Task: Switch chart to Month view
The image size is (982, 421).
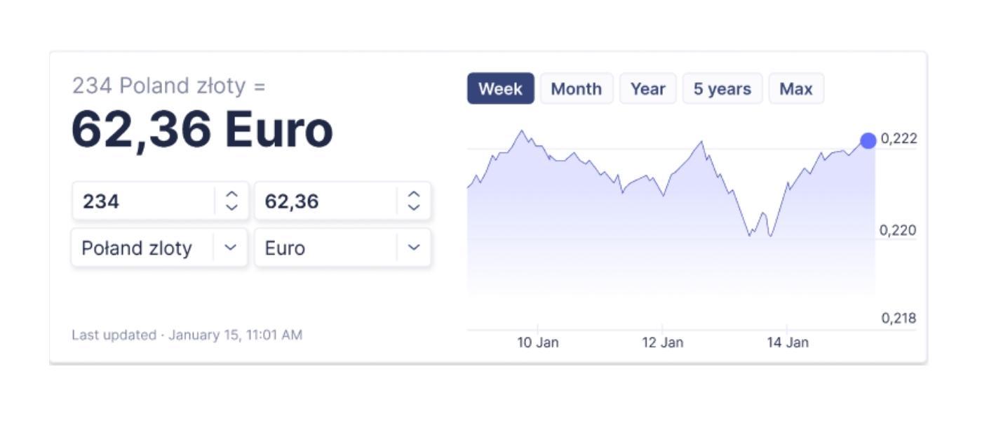Action: (576, 89)
